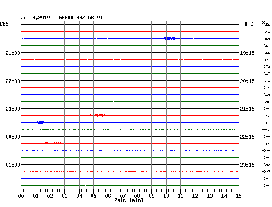Click the Zeit [min] axis title

click(129, 200)
